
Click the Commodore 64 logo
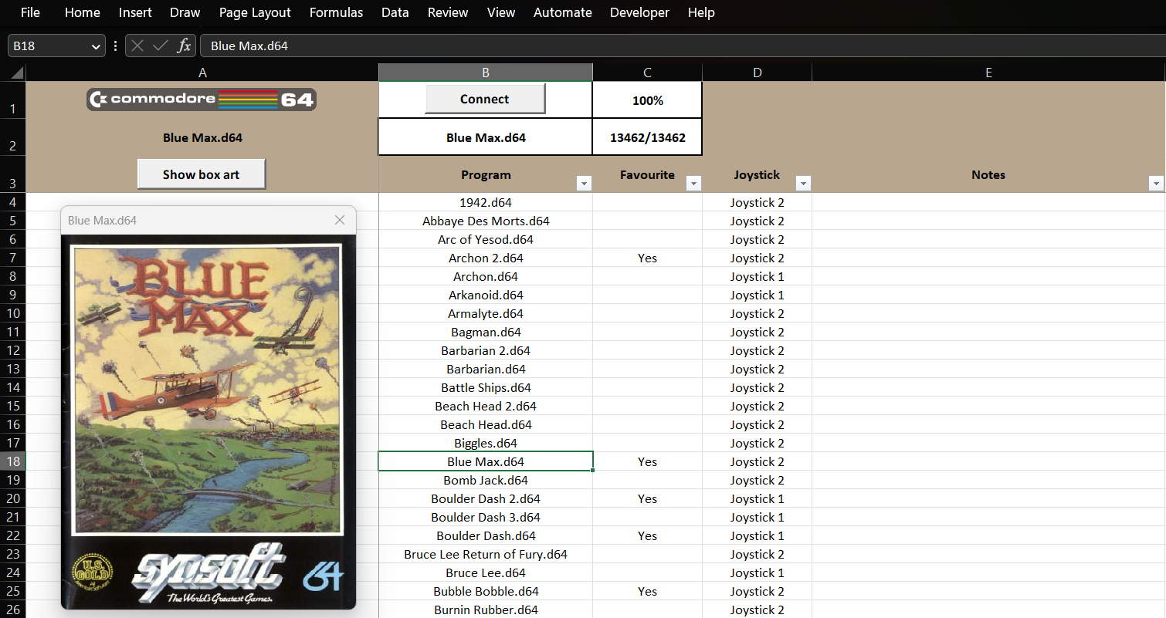click(201, 99)
